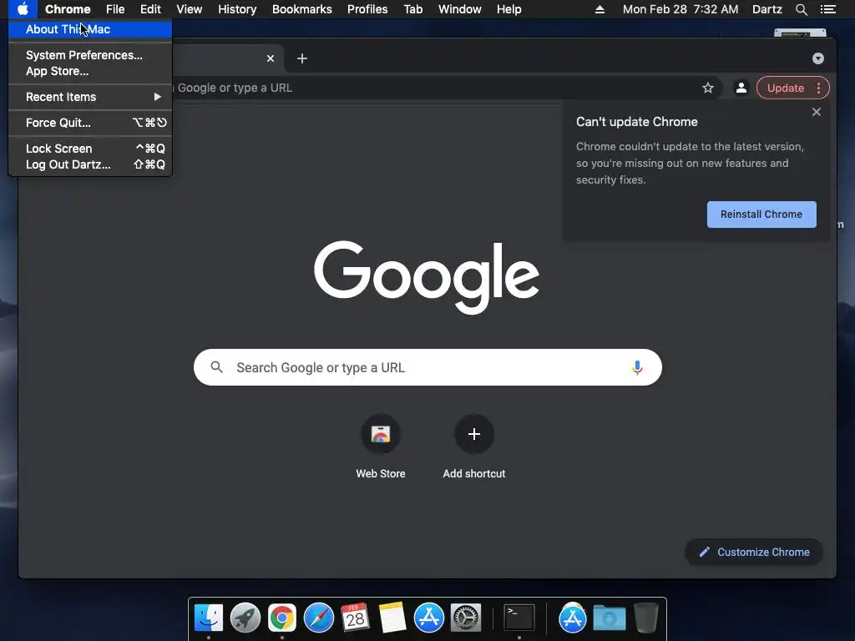This screenshot has width=855, height=641.
Task: Open the Help menu
Action: (508, 9)
